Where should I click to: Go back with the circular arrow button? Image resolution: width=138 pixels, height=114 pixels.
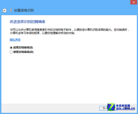click(x=4, y=11)
